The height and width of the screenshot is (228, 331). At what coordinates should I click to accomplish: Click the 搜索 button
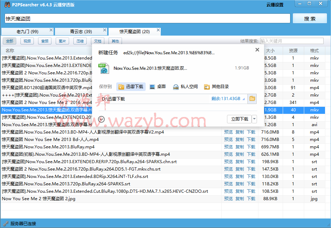[310, 19]
